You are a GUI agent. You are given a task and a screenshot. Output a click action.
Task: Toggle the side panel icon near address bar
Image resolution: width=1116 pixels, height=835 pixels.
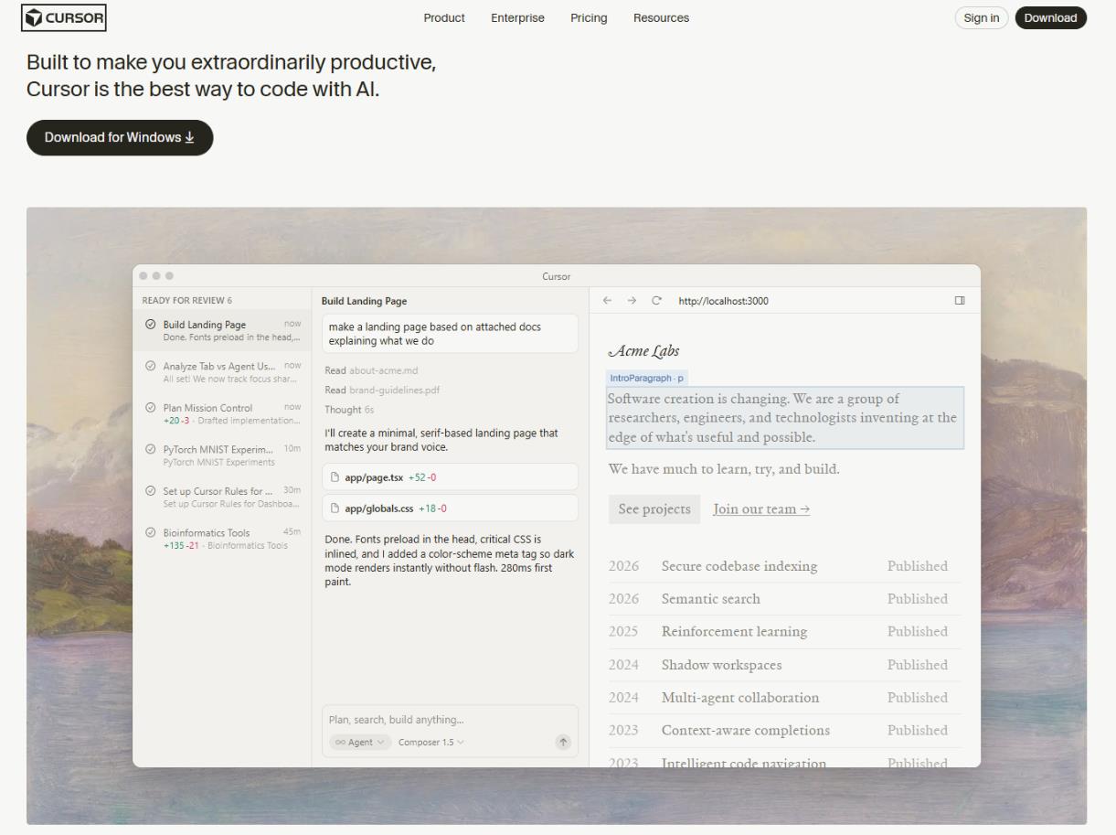(960, 301)
